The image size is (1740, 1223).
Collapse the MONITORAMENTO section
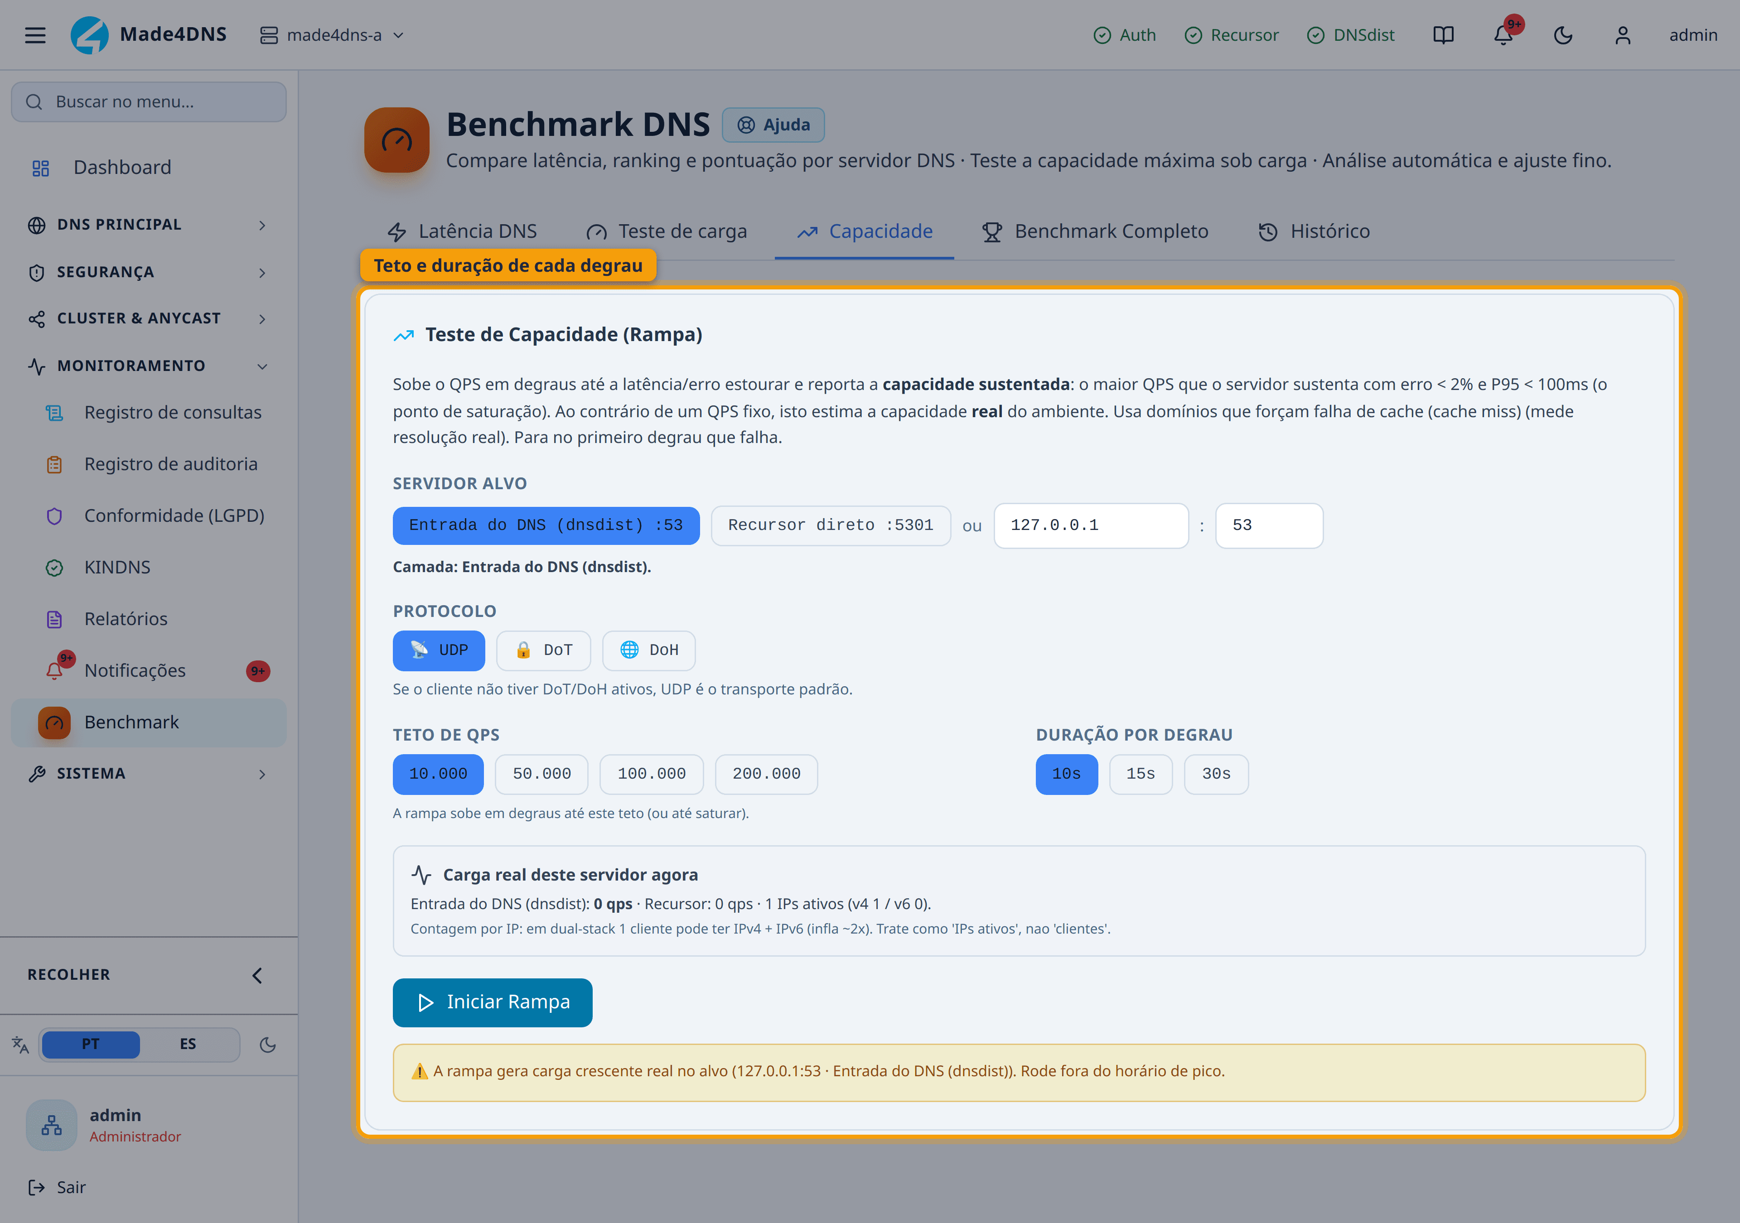click(149, 366)
